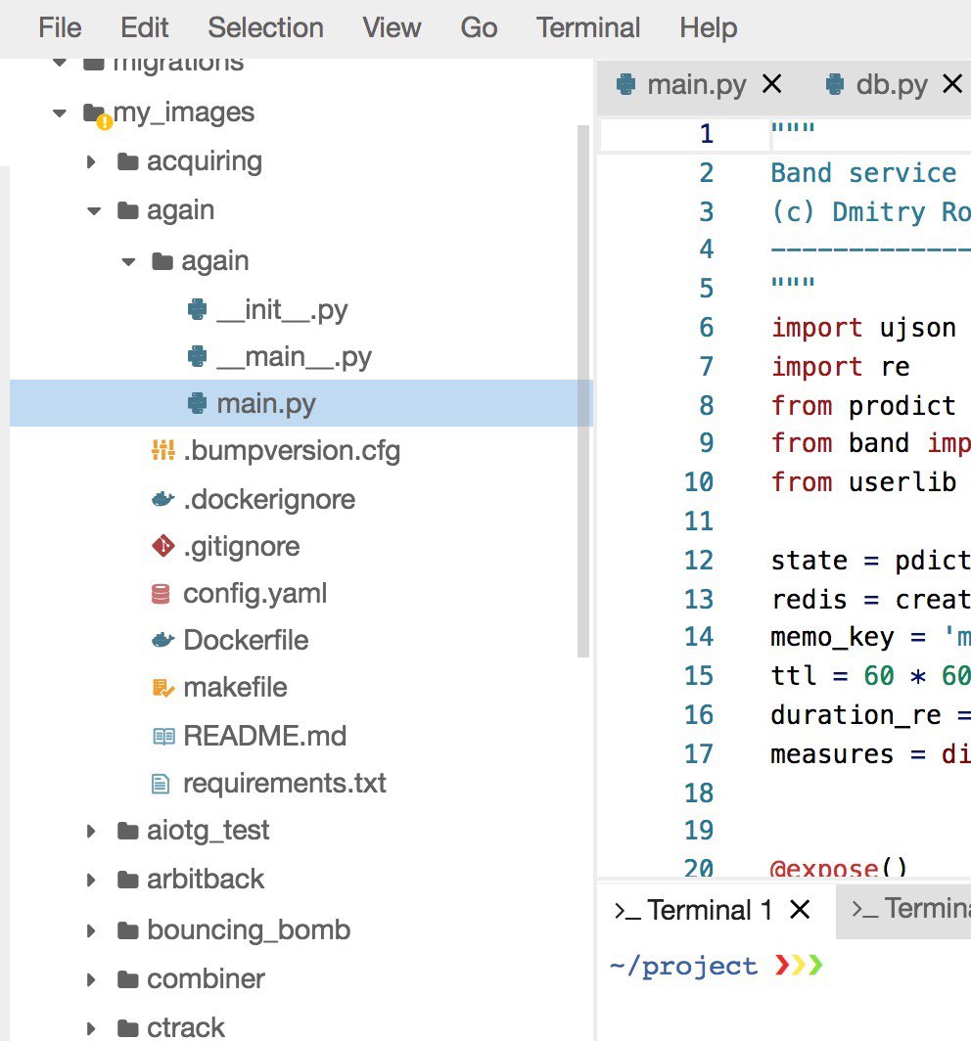Click the .bumpversion.cfg settings icon
This screenshot has height=1041, width=971.
162,450
